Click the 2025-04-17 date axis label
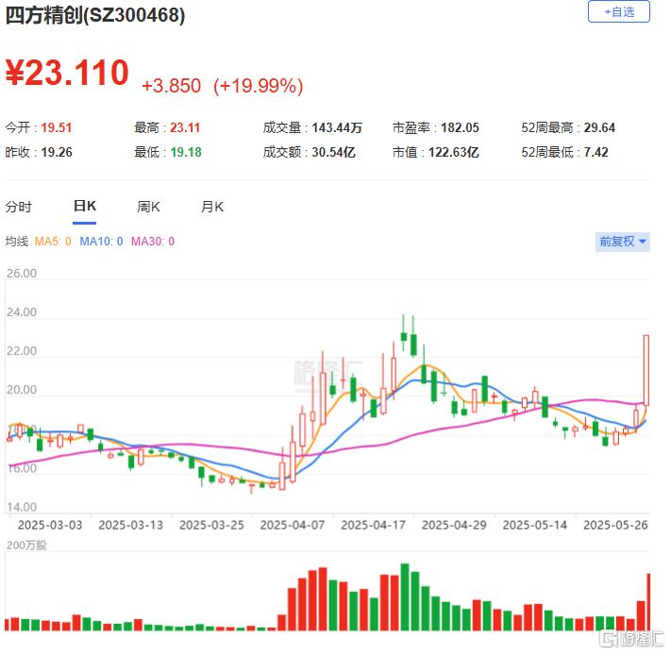The width and height of the screenshot is (671, 654). pyautogui.click(x=373, y=525)
